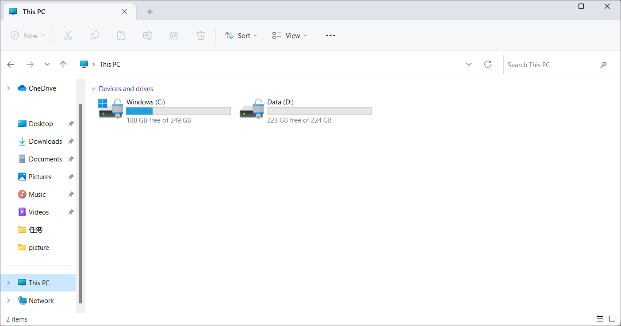Select the This PC tab
Viewport: 621px width, 326px height.
69,12
